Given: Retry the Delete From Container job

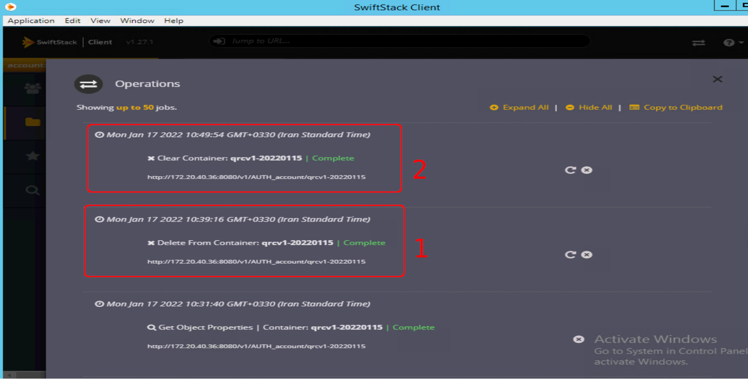Looking at the screenshot, I should [570, 254].
